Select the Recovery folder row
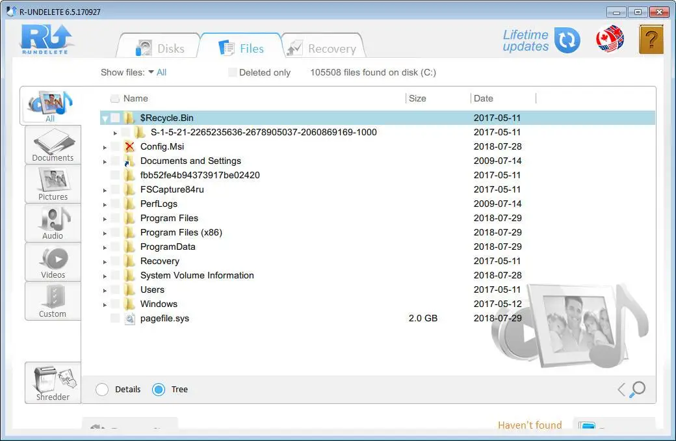This screenshot has width=676, height=441. click(377, 261)
